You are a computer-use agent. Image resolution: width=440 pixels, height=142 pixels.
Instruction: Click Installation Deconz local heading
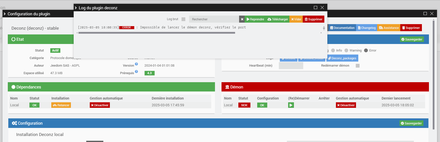[40, 134]
